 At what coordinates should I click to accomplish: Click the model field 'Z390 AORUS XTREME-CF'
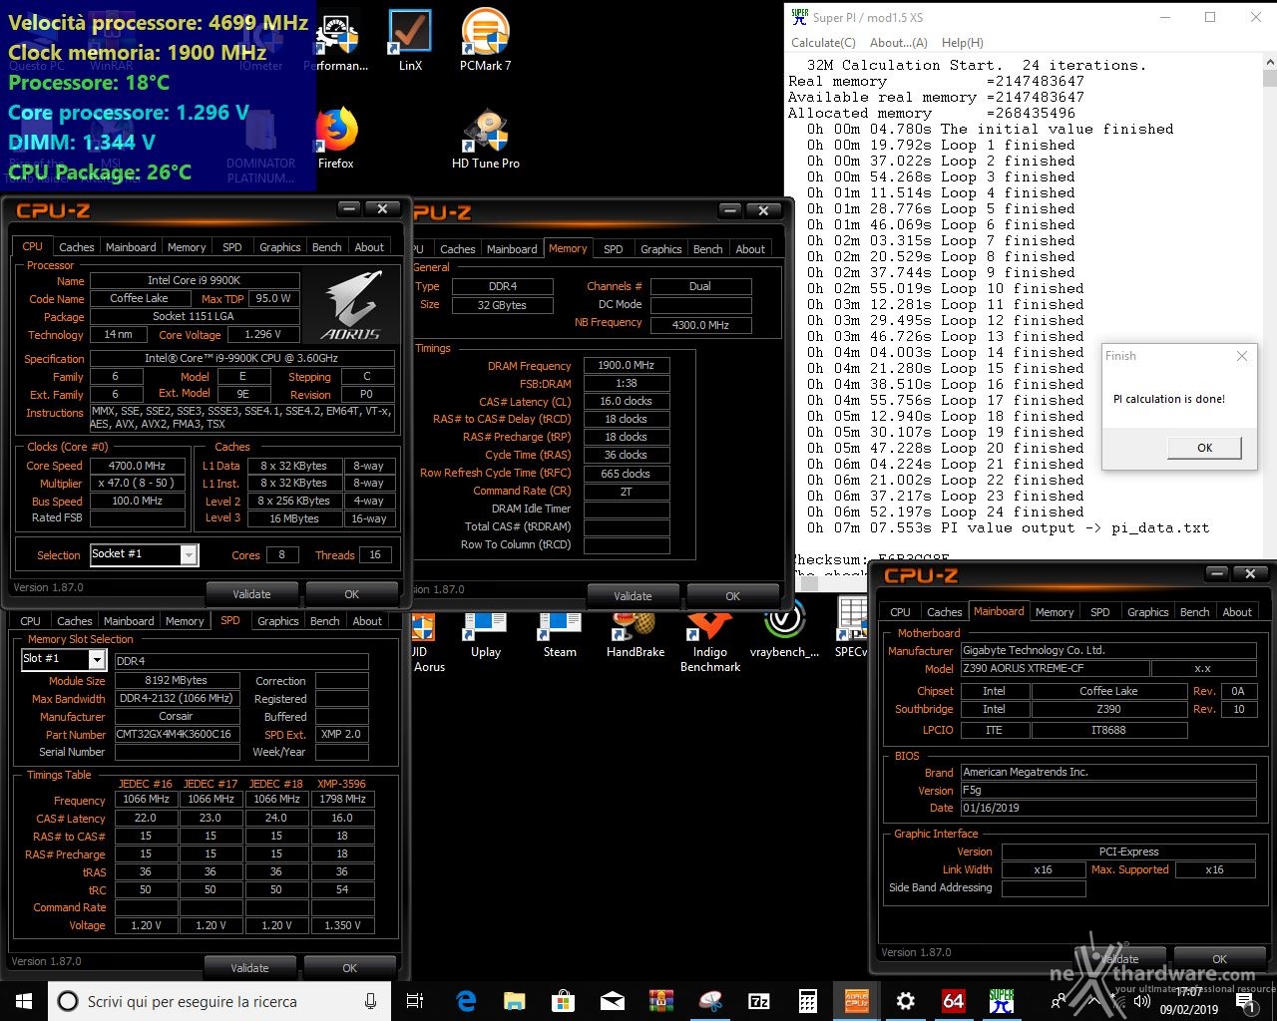point(1054,668)
